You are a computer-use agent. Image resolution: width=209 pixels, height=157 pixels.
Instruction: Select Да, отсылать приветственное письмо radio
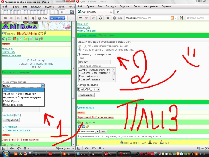[x=80, y=46]
